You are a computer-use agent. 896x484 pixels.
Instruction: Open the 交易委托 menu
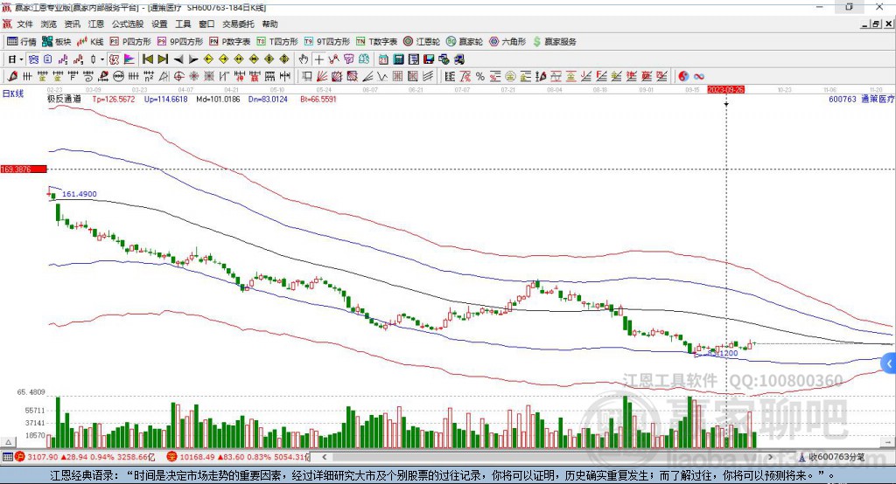[x=238, y=24]
